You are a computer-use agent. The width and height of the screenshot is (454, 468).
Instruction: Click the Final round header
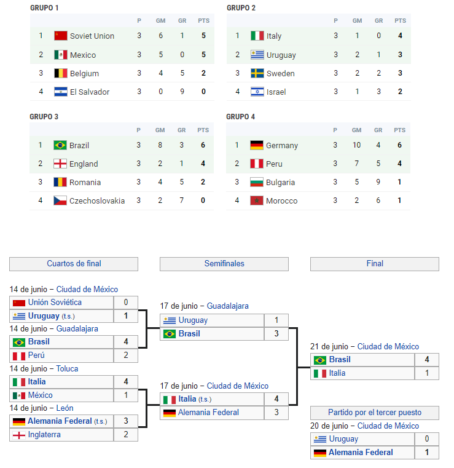(x=375, y=264)
